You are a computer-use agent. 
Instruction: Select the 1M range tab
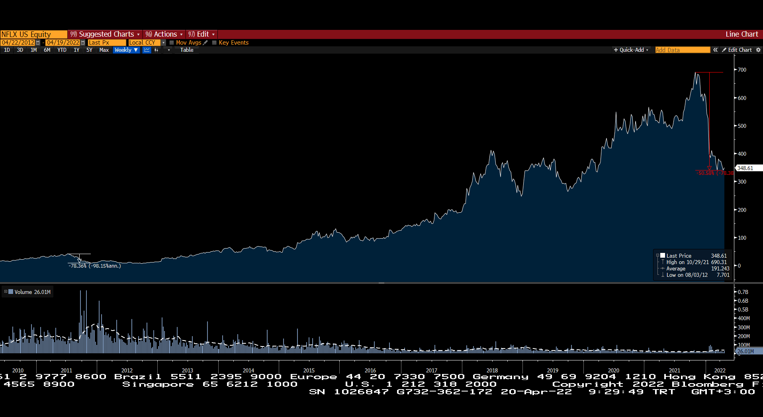(33, 50)
